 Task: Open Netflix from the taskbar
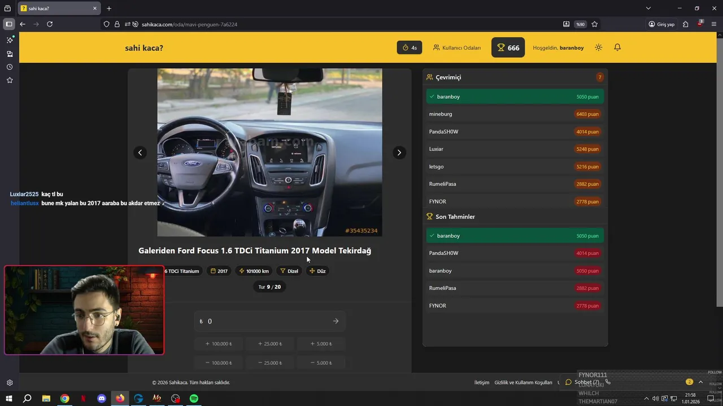tap(83, 399)
